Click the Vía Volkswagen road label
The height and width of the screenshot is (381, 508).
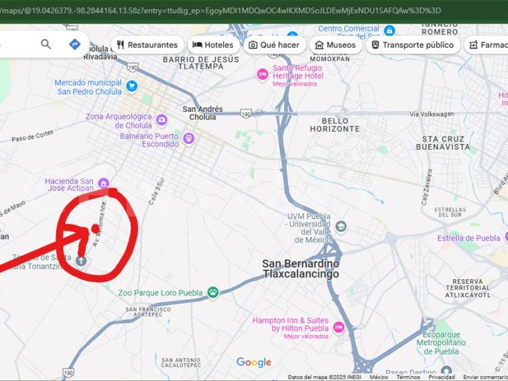click(x=432, y=114)
